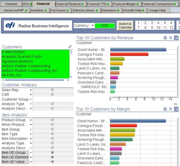The height and width of the screenshot is (166, 180).
Task: Click the right arrow of Customers horizontal scrollbar
Action: [68, 80]
